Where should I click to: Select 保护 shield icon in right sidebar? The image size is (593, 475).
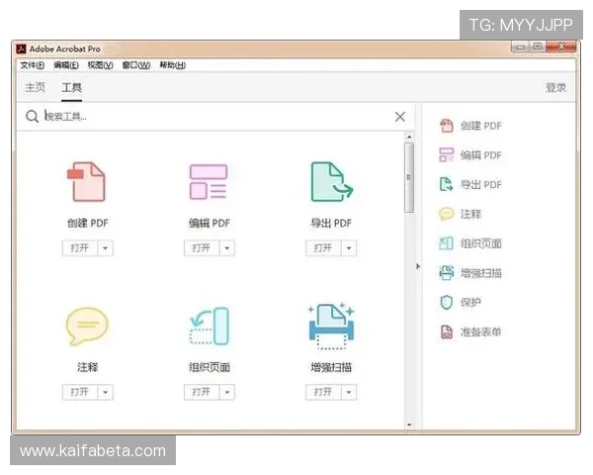pyautogui.click(x=447, y=302)
